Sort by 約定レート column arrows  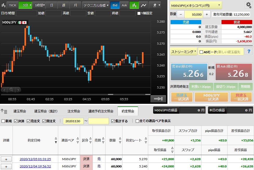coord(146,140)
